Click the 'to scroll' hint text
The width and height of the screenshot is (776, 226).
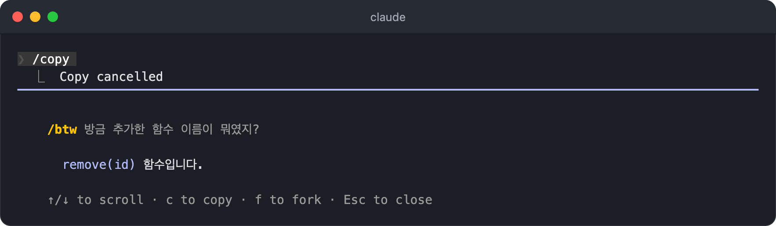coord(110,200)
